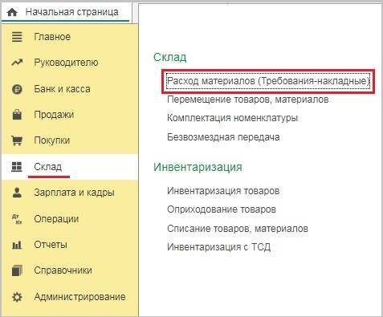Open Инвентаризация товаров link

point(223,191)
